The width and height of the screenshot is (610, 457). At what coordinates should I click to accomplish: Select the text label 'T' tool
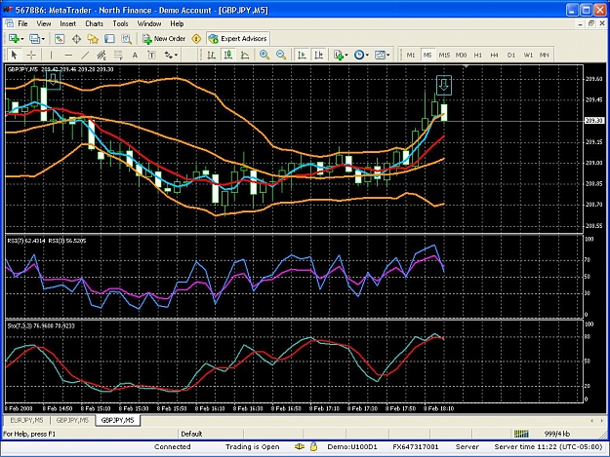[151, 55]
